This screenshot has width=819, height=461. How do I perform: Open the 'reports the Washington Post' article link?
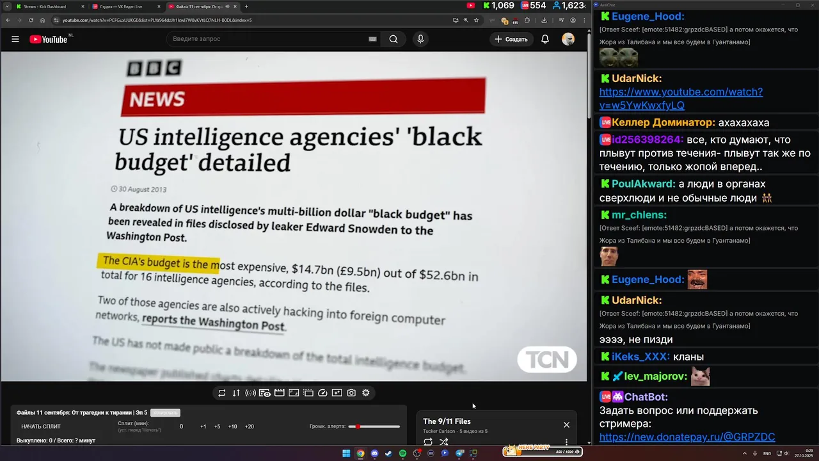coord(213,322)
